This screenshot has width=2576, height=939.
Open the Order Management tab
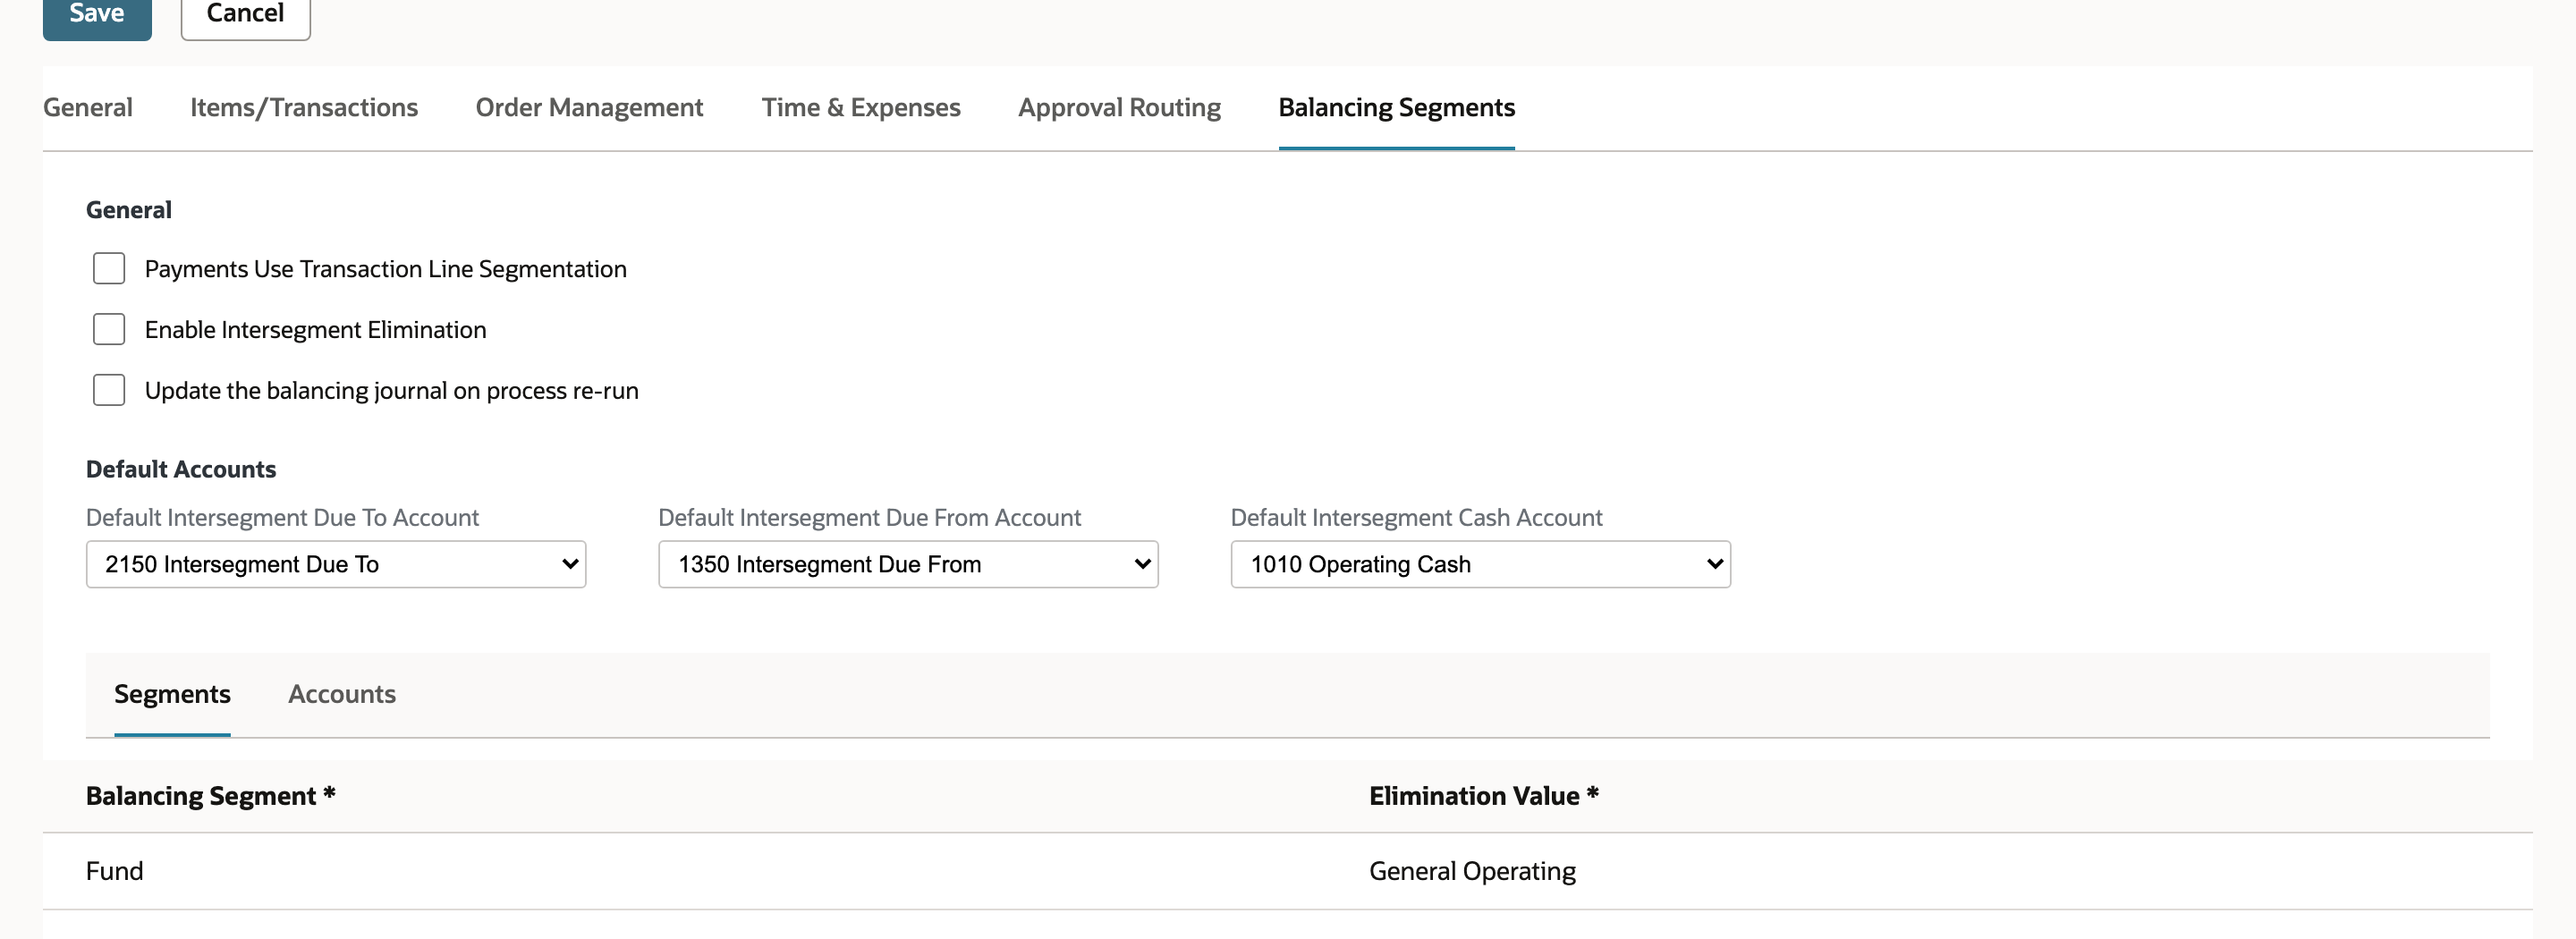(x=589, y=107)
